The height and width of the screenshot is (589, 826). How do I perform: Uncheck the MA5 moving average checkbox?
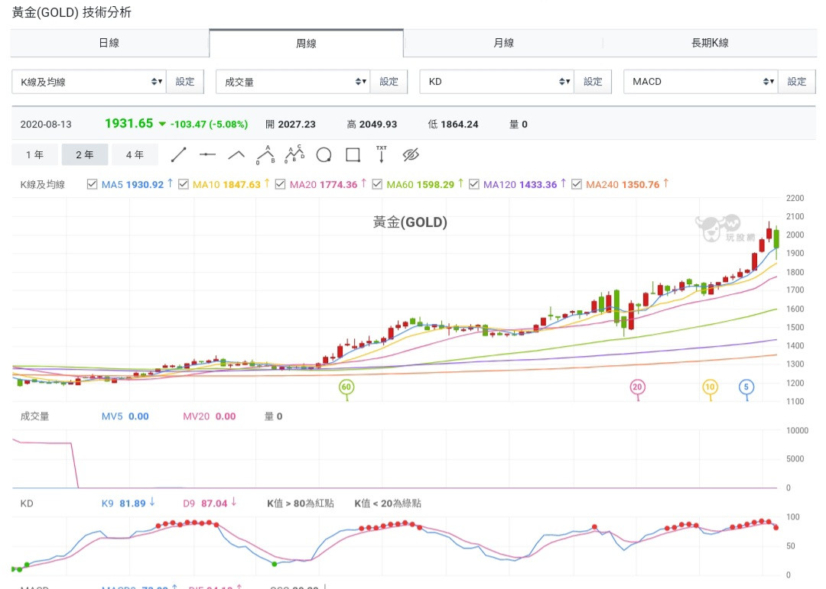[x=93, y=184]
